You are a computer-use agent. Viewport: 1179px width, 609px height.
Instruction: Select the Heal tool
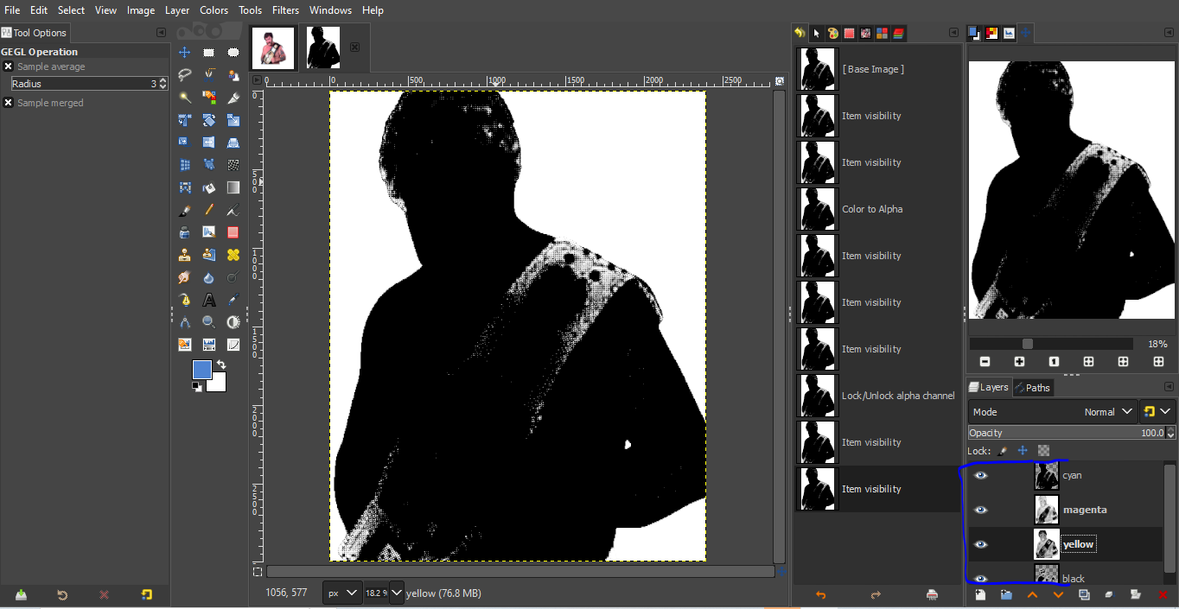pos(233,255)
